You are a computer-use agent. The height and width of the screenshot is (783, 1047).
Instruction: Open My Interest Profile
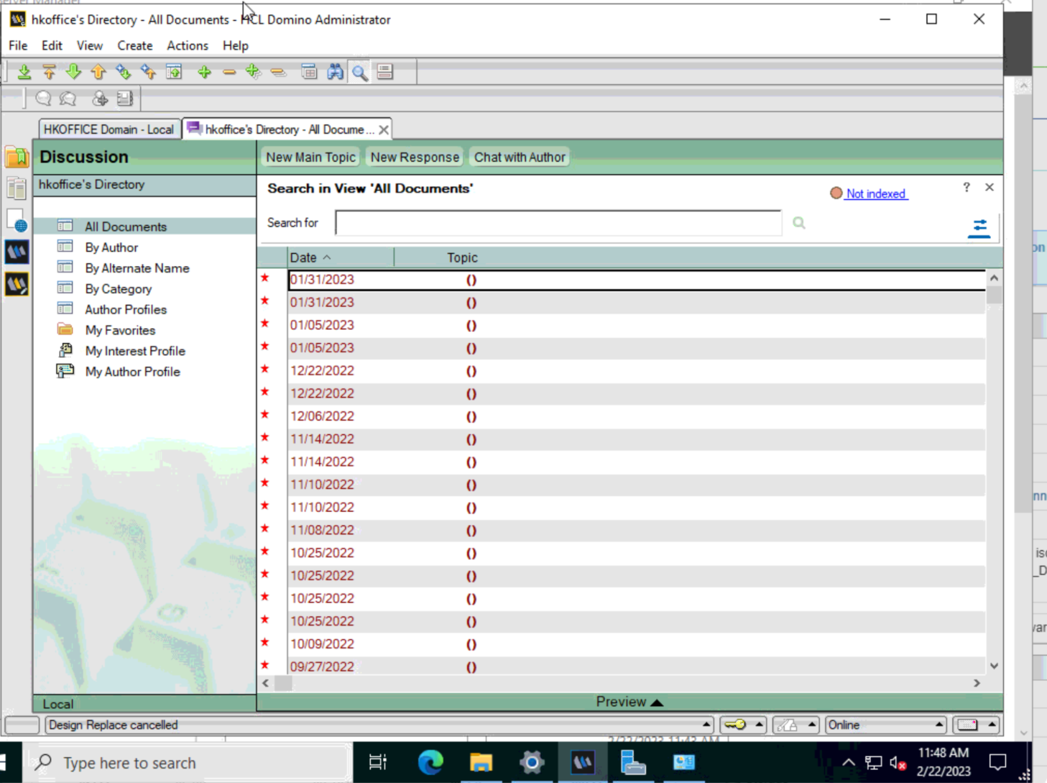click(135, 351)
